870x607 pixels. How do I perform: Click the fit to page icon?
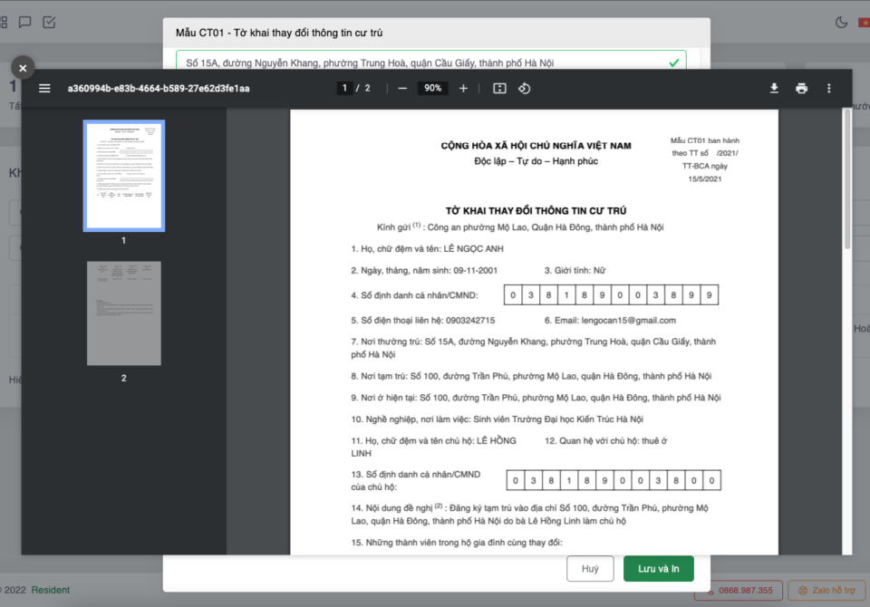[499, 88]
